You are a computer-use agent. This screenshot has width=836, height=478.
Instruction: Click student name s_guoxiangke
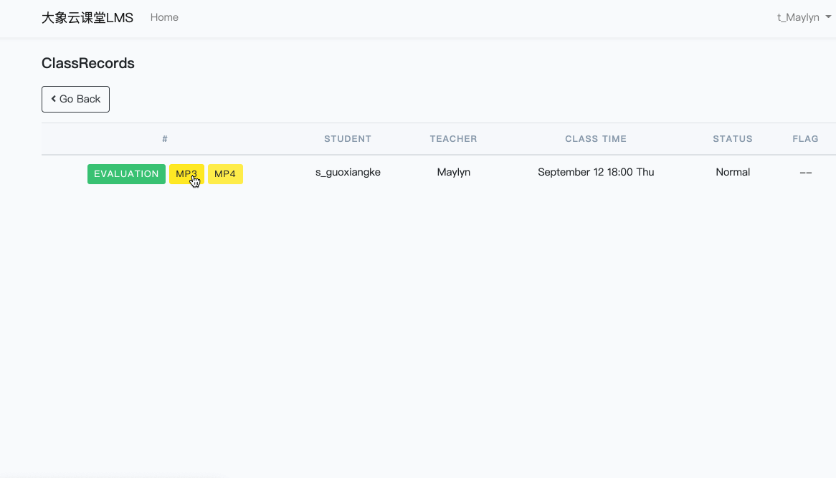(348, 172)
